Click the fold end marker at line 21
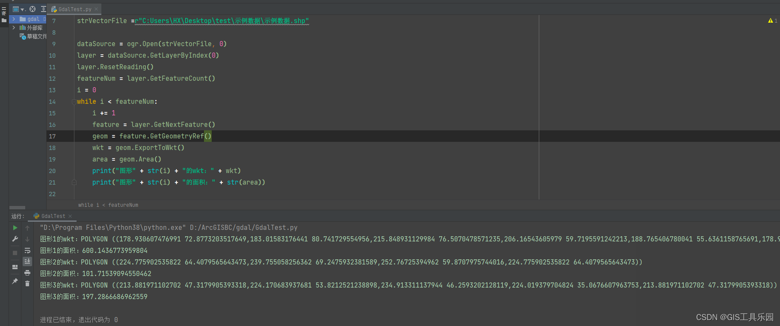This screenshot has width=780, height=326. click(x=74, y=182)
